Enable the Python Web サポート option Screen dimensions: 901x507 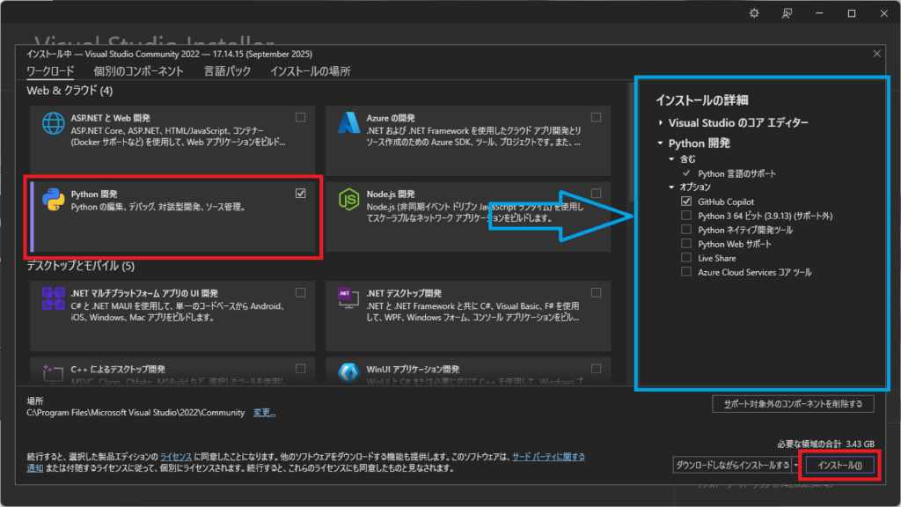click(x=686, y=244)
